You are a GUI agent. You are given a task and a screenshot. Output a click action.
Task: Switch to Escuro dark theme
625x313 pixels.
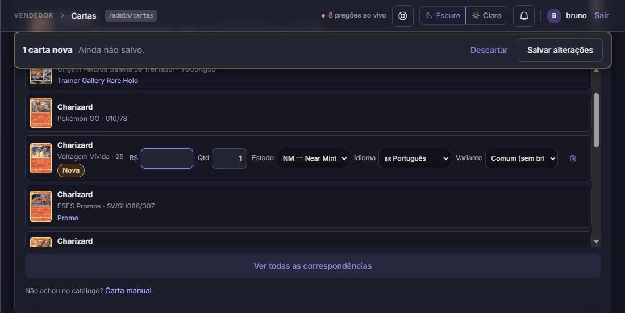443,15
